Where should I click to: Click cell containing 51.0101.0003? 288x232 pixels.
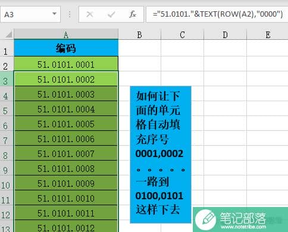point(66,93)
